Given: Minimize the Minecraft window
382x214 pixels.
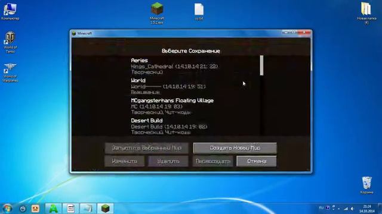Looking at the screenshot, I should [x=286, y=32].
